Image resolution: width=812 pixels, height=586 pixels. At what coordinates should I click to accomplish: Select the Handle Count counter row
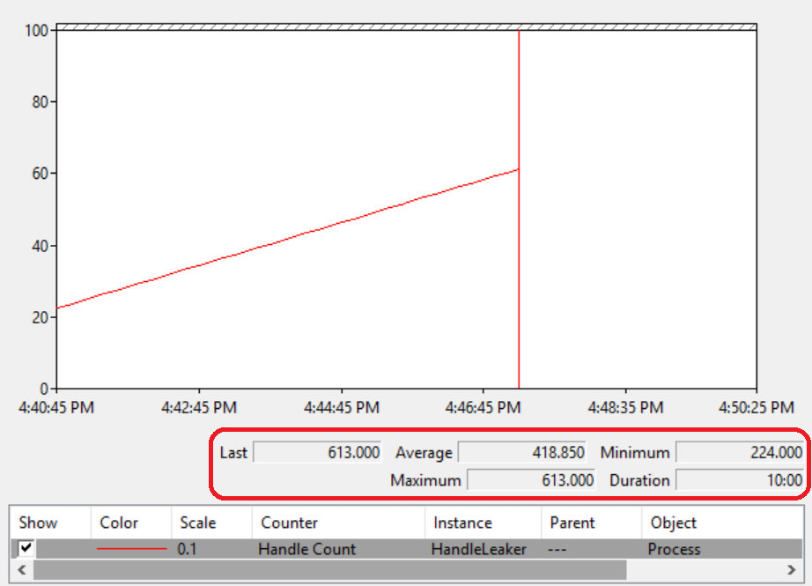[306, 549]
